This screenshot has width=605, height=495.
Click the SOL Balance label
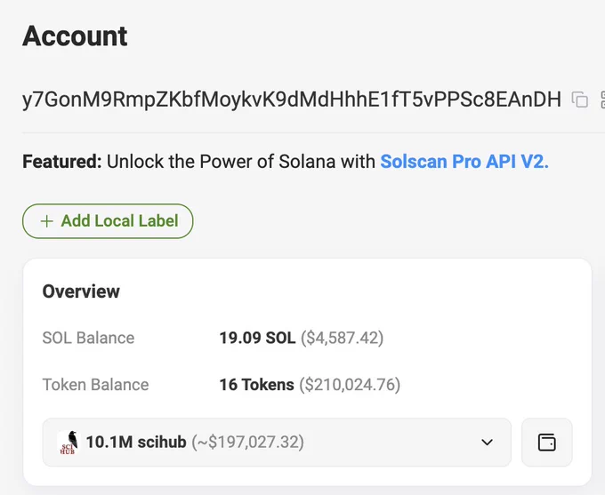(88, 338)
